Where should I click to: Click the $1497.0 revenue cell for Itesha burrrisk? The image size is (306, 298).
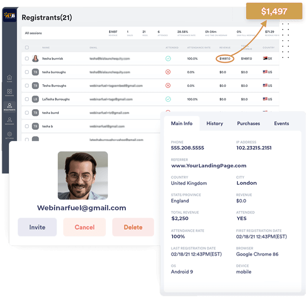225,58
